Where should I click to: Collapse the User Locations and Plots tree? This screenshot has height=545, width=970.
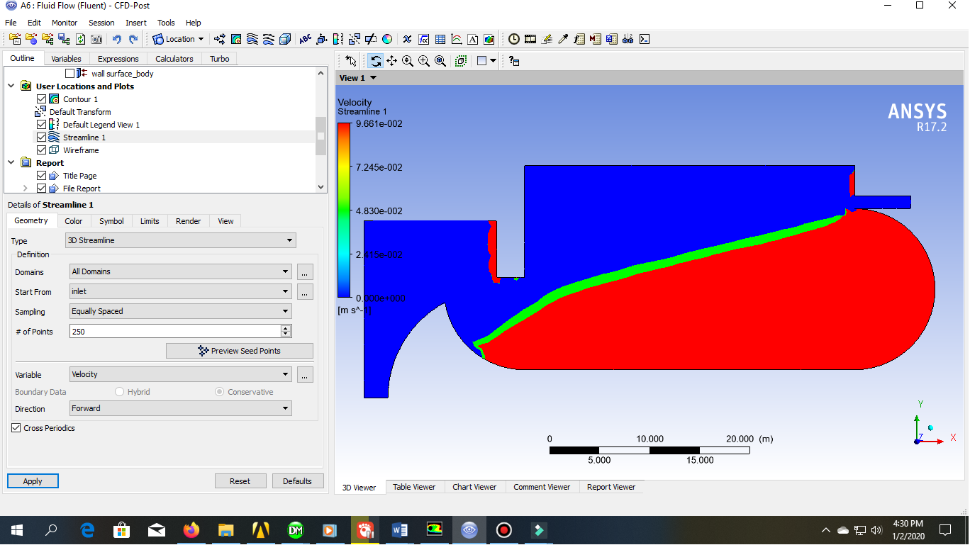(10, 86)
